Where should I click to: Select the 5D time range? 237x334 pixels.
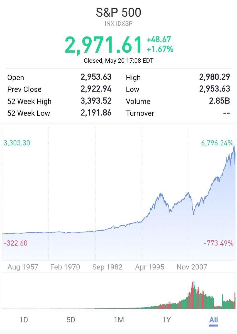(71, 320)
